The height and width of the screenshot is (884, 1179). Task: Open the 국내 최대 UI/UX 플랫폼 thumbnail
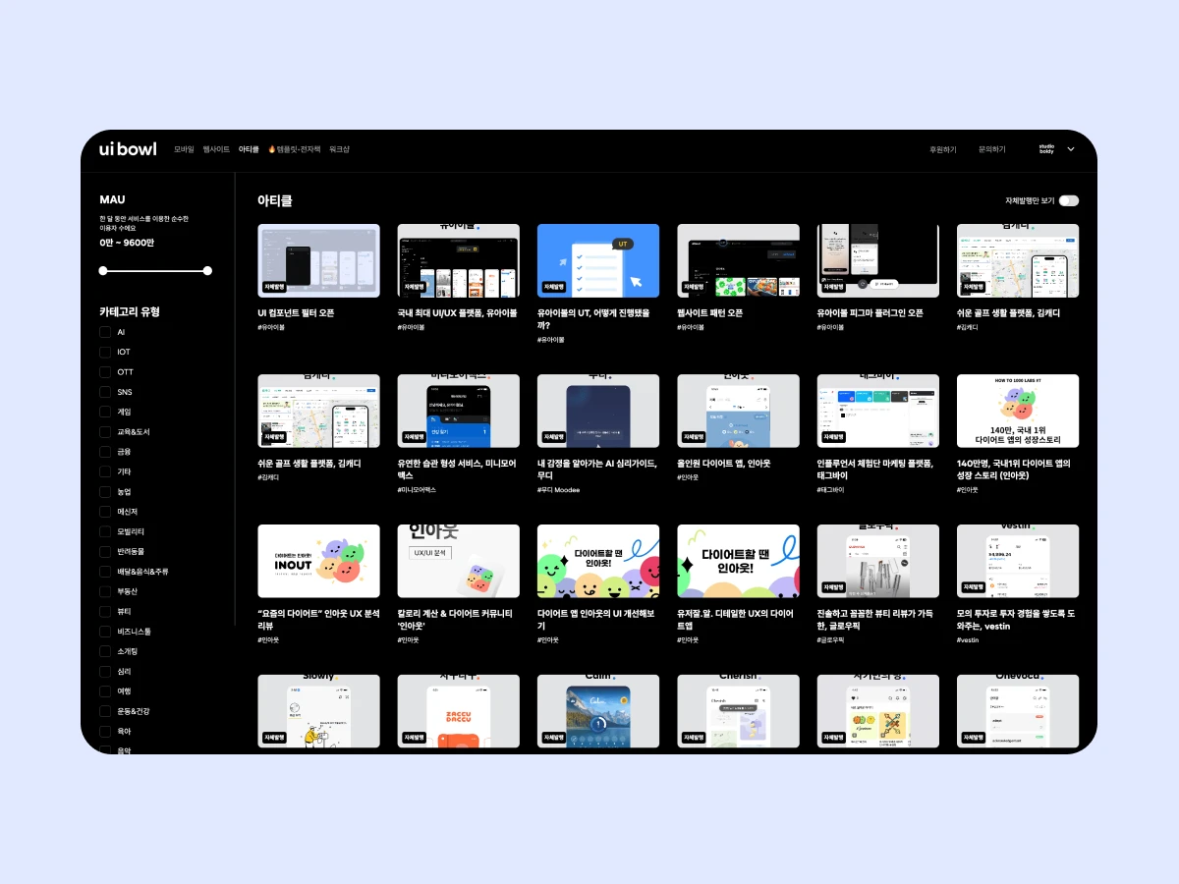pyautogui.click(x=459, y=260)
